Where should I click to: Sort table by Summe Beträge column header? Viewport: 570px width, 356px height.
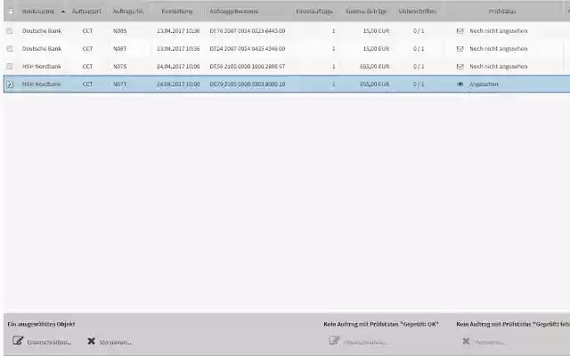point(366,12)
